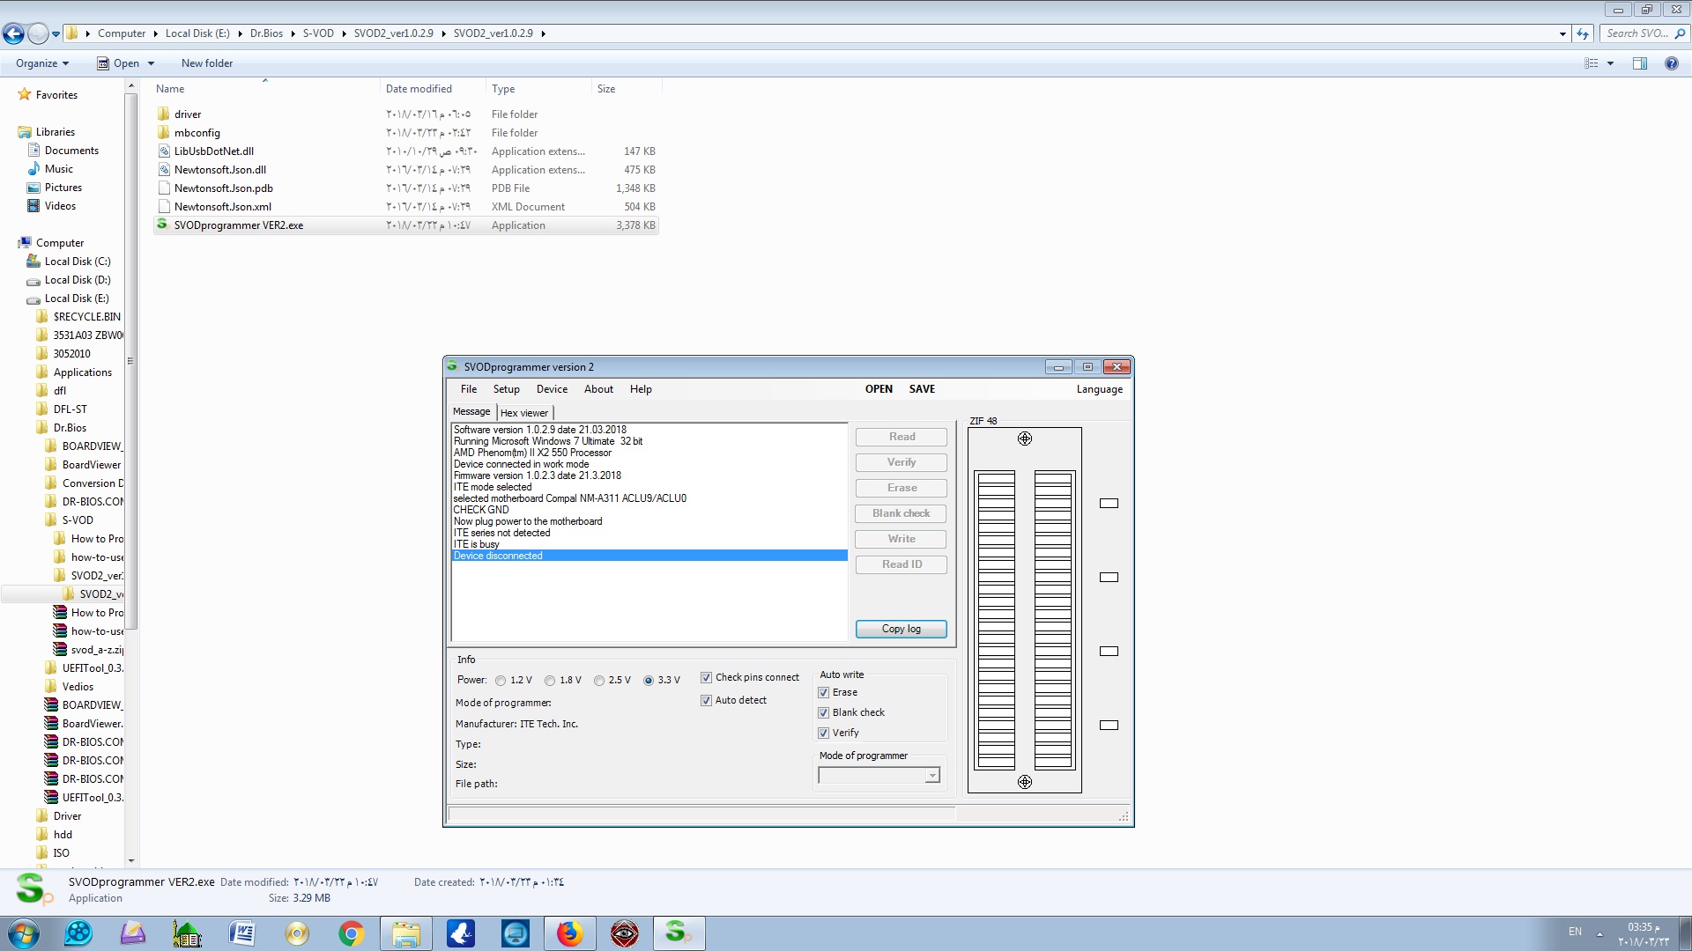Select the 1.8 V power radio button

(x=550, y=681)
